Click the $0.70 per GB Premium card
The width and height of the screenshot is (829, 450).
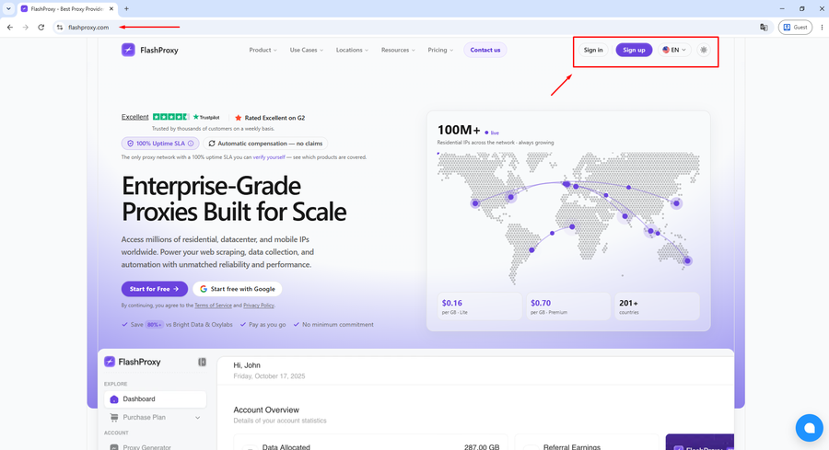[568, 306]
